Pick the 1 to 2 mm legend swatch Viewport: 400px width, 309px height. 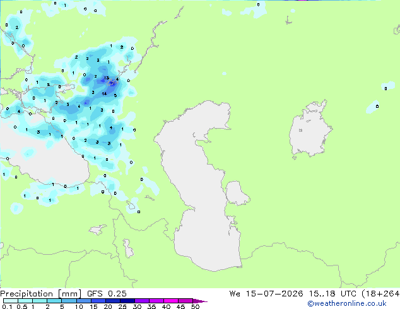coord(40,301)
